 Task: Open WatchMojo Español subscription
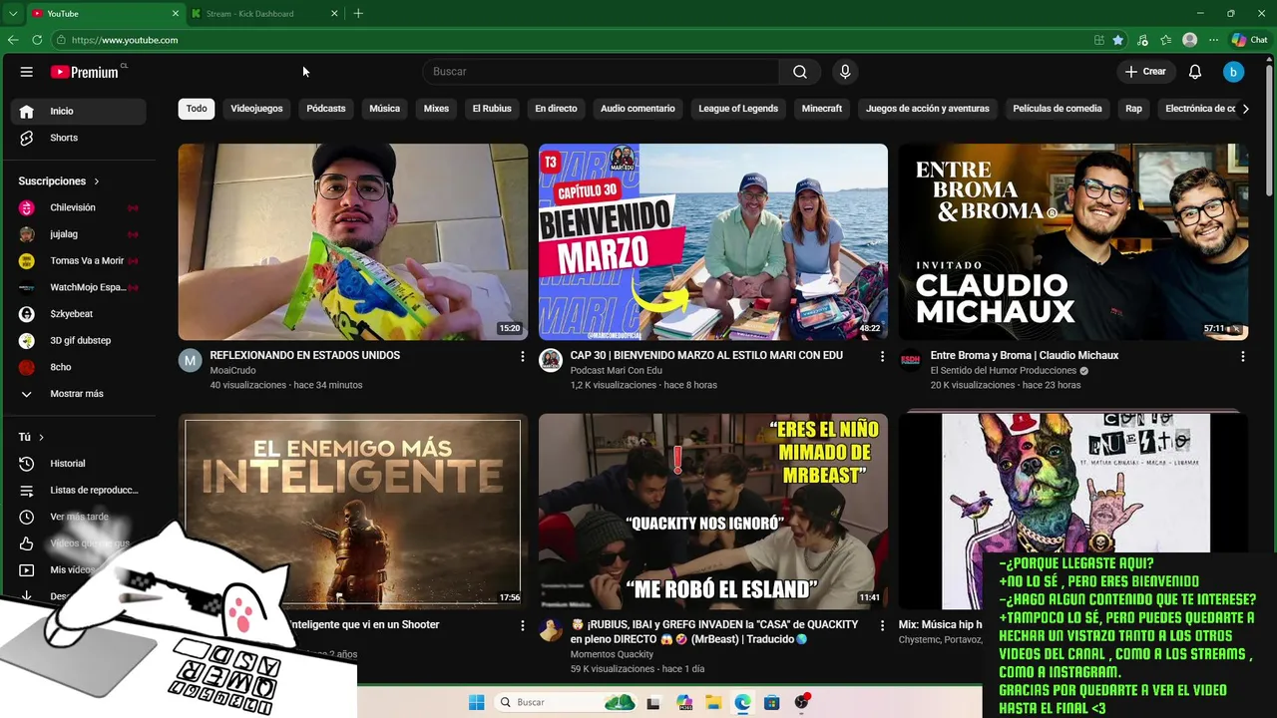(78, 287)
